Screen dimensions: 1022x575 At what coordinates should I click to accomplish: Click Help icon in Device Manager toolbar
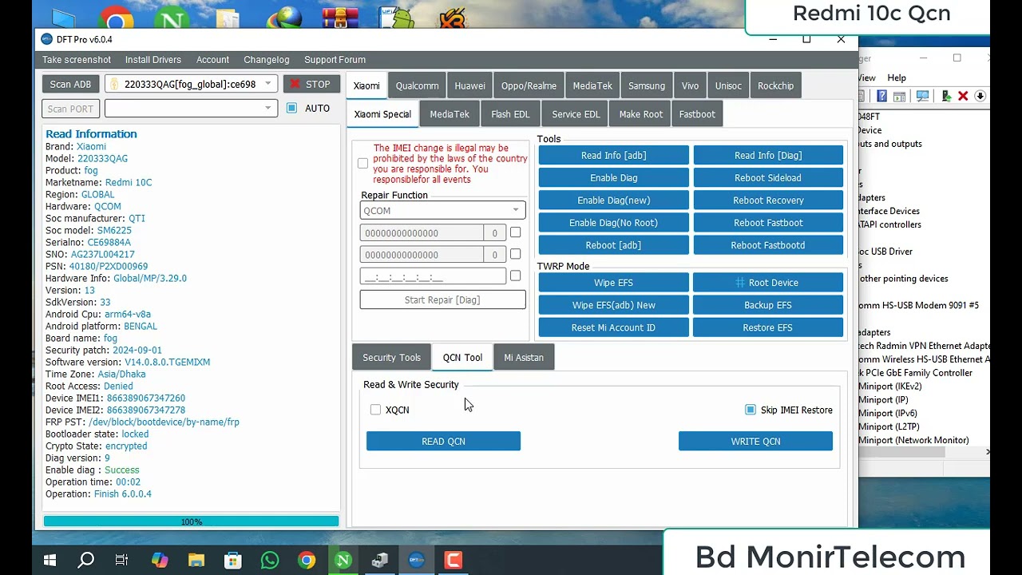(881, 96)
